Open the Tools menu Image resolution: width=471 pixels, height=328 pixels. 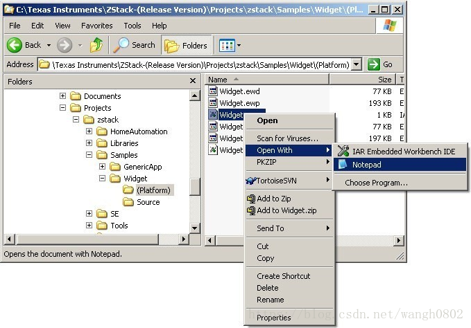tap(132, 26)
